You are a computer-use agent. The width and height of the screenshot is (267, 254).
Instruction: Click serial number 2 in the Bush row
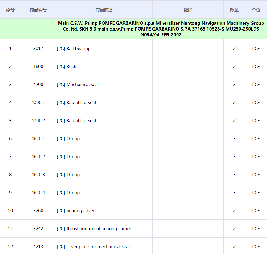coord(10,67)
